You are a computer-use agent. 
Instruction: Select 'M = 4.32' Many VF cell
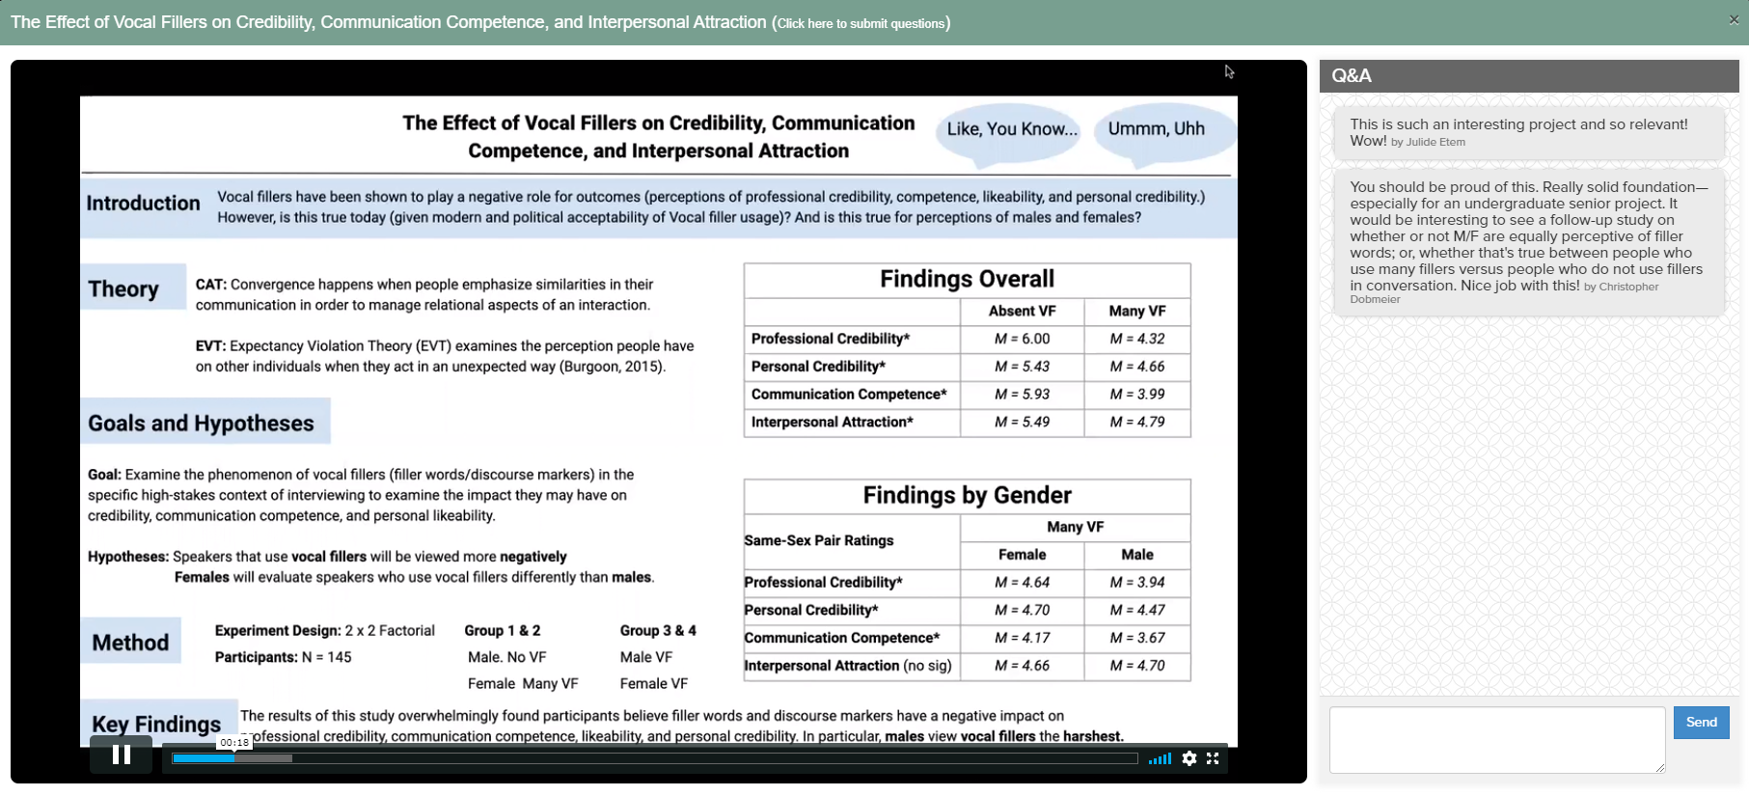pos(1137,340)
